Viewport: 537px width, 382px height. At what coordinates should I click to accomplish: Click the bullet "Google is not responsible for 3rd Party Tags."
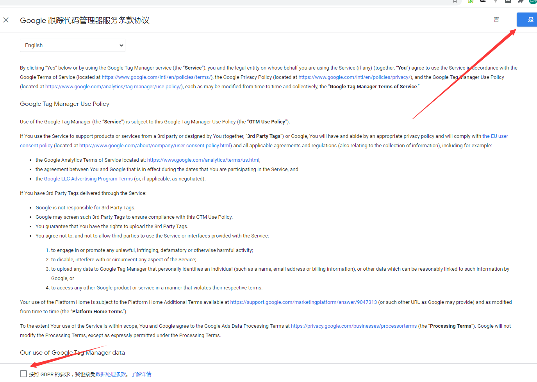pos(86,208)
